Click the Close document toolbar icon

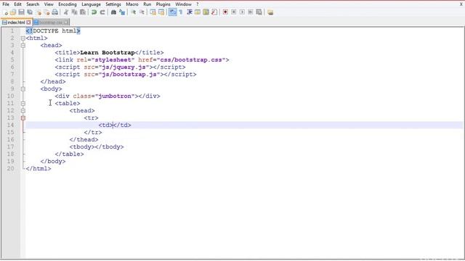pyautogui.click(x=39, y=12)
